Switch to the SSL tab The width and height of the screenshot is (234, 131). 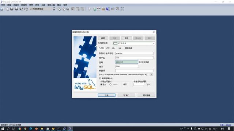coord(120,48)
